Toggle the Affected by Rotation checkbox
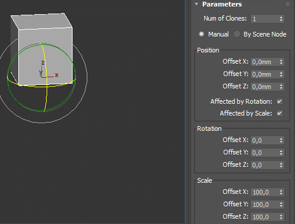 coord(280,101)
